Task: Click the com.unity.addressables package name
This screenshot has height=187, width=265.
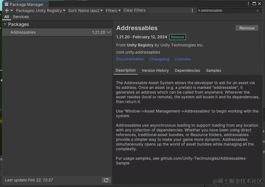Action: [138, 52]
